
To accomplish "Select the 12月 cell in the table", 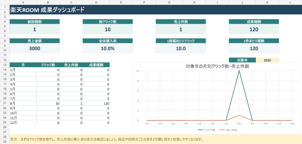I will [x=23, y=123].
